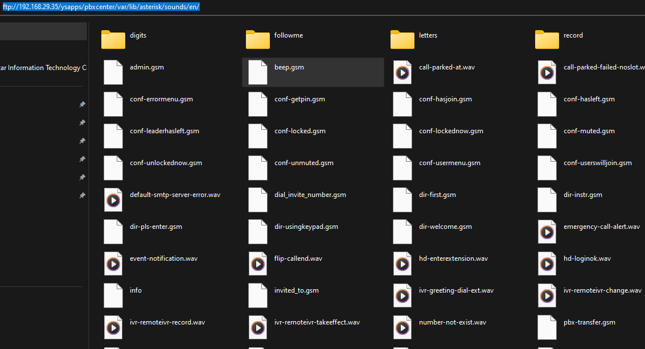Viewport: 645px width, 349px height.
Task: Select conf-hasleft.gsm file icon
Action: pyautogui.click(x=547, y=104)
